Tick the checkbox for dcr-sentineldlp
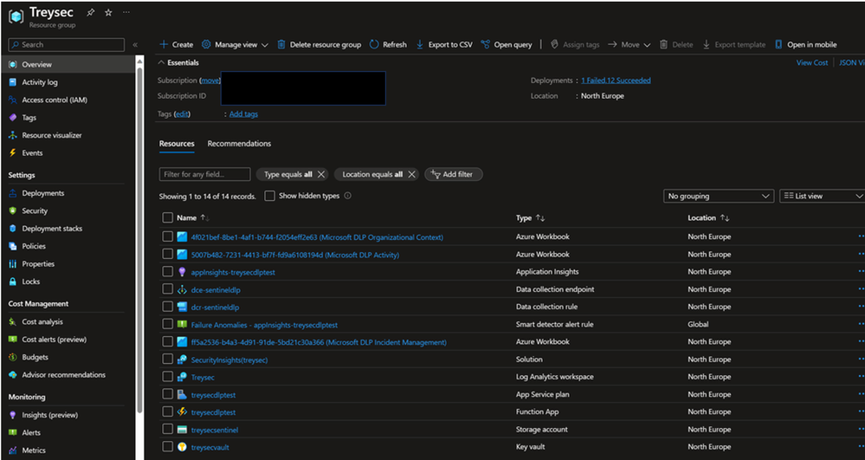The image size is (865, 460). 168,307
